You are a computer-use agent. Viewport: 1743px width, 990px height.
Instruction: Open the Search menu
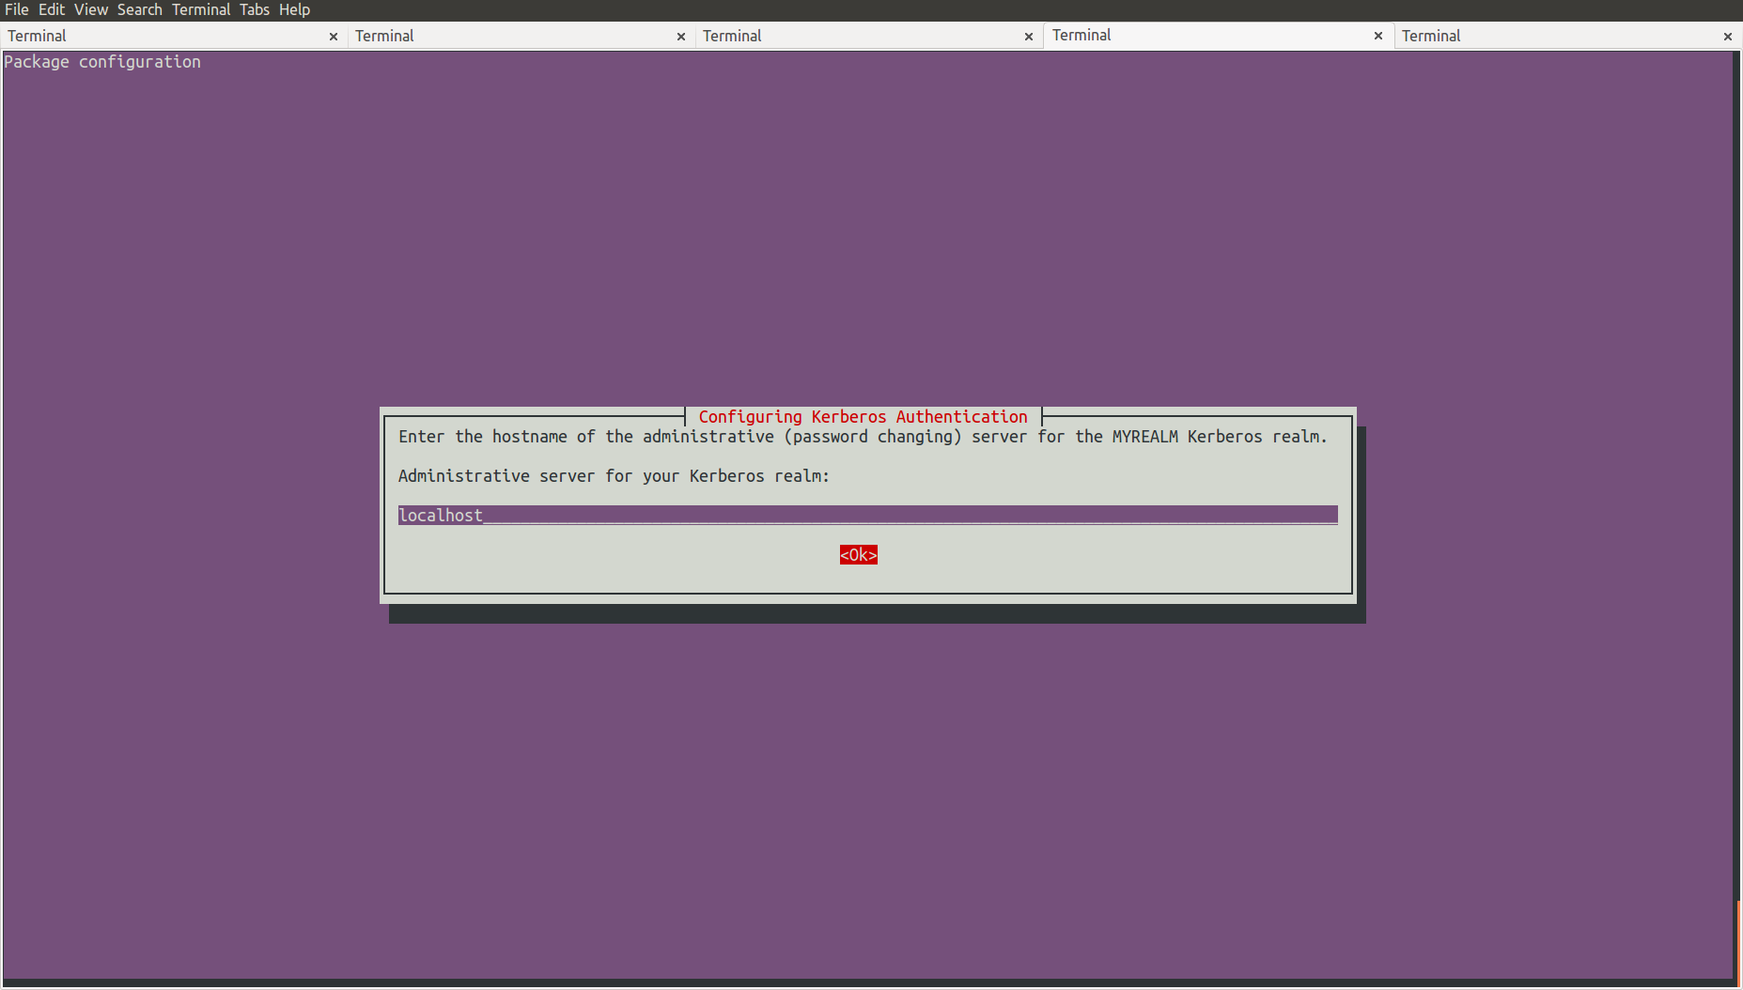coord(140,9)
